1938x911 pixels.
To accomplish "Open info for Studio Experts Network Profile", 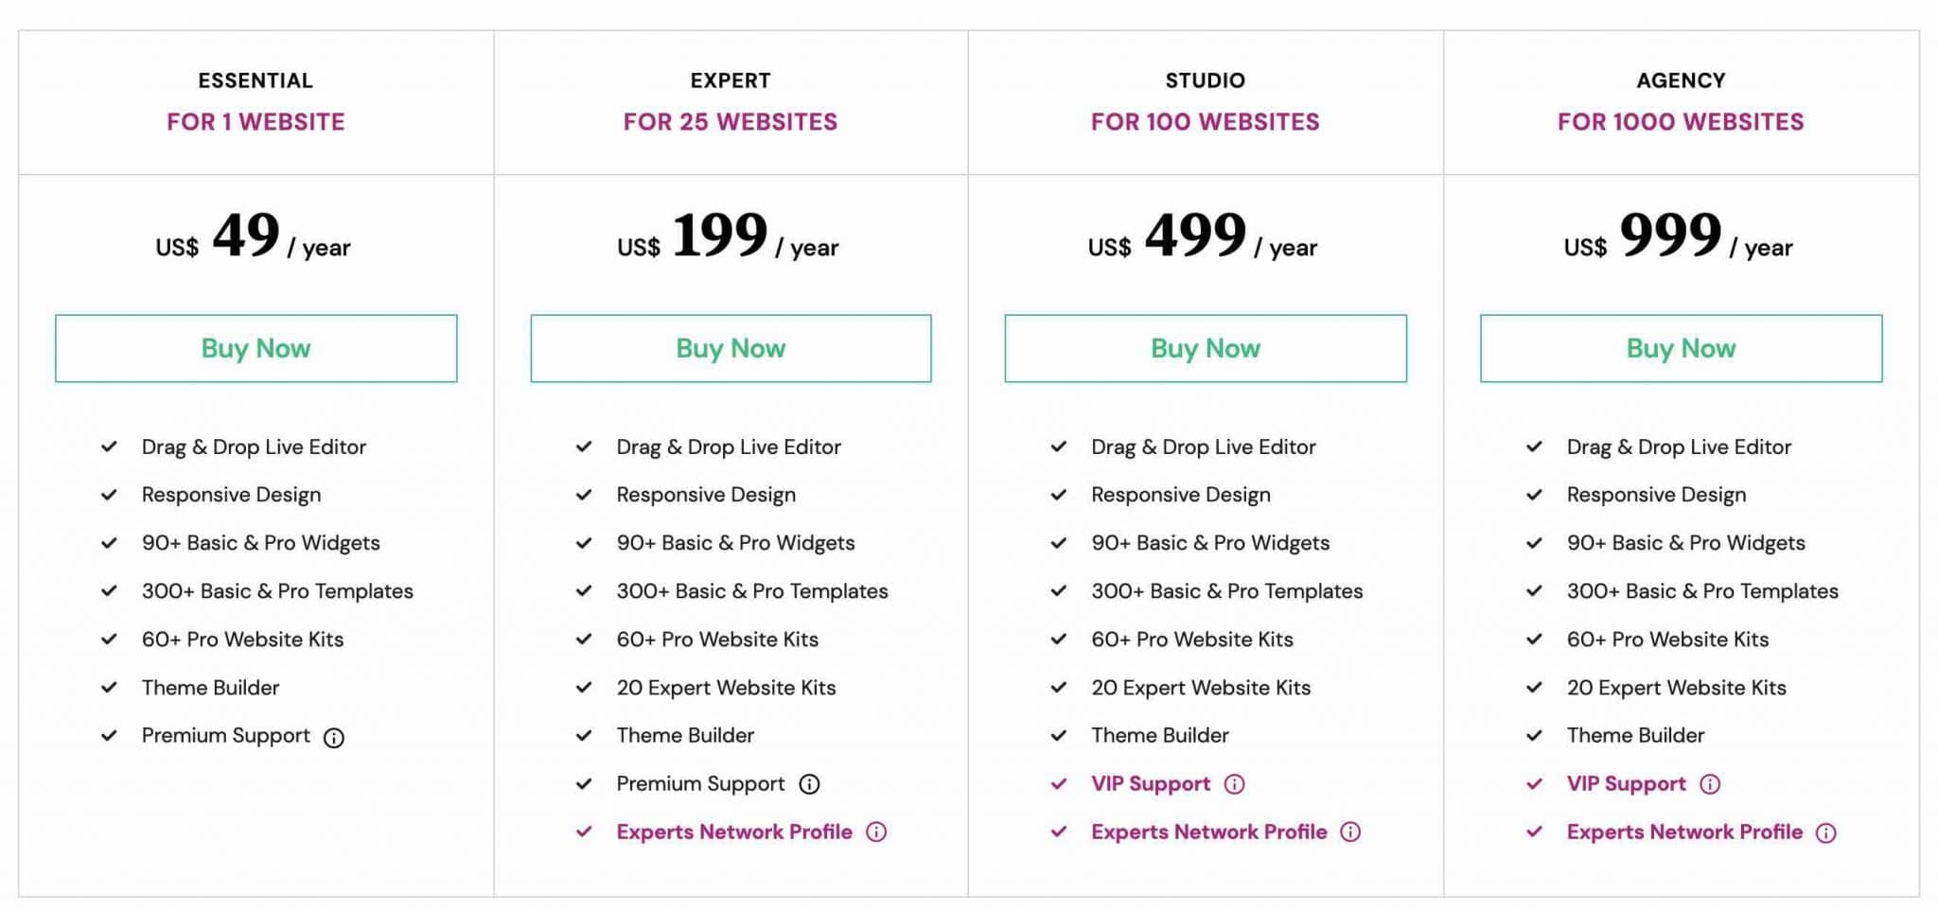I will [x=1350, y=832].
